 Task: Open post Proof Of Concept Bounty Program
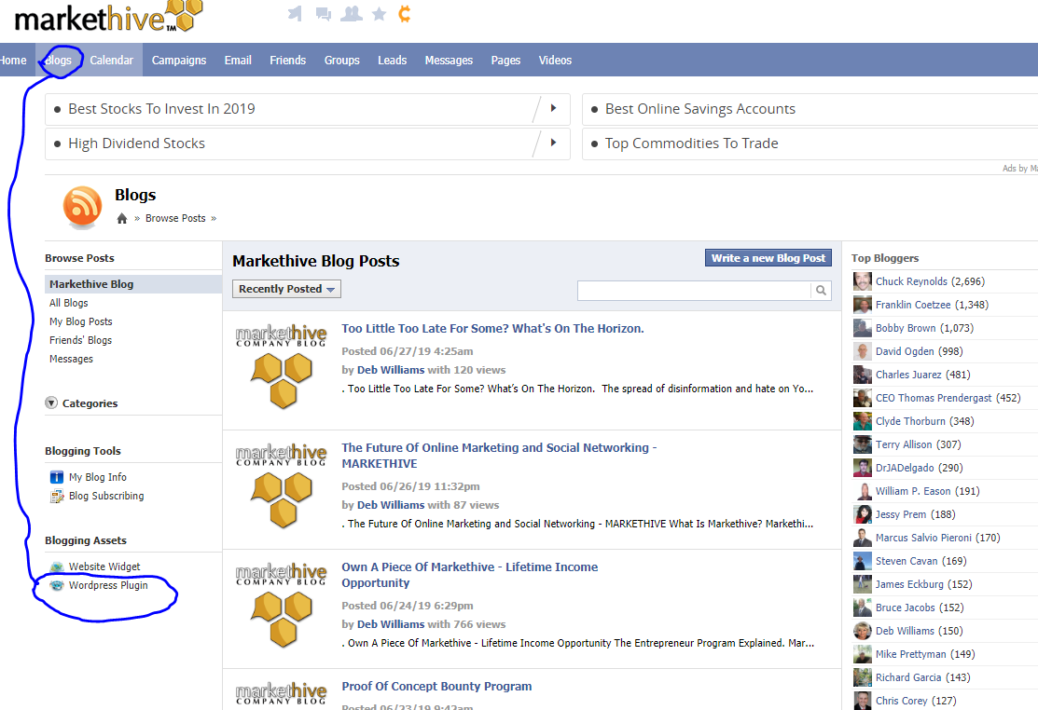point(436,686)
